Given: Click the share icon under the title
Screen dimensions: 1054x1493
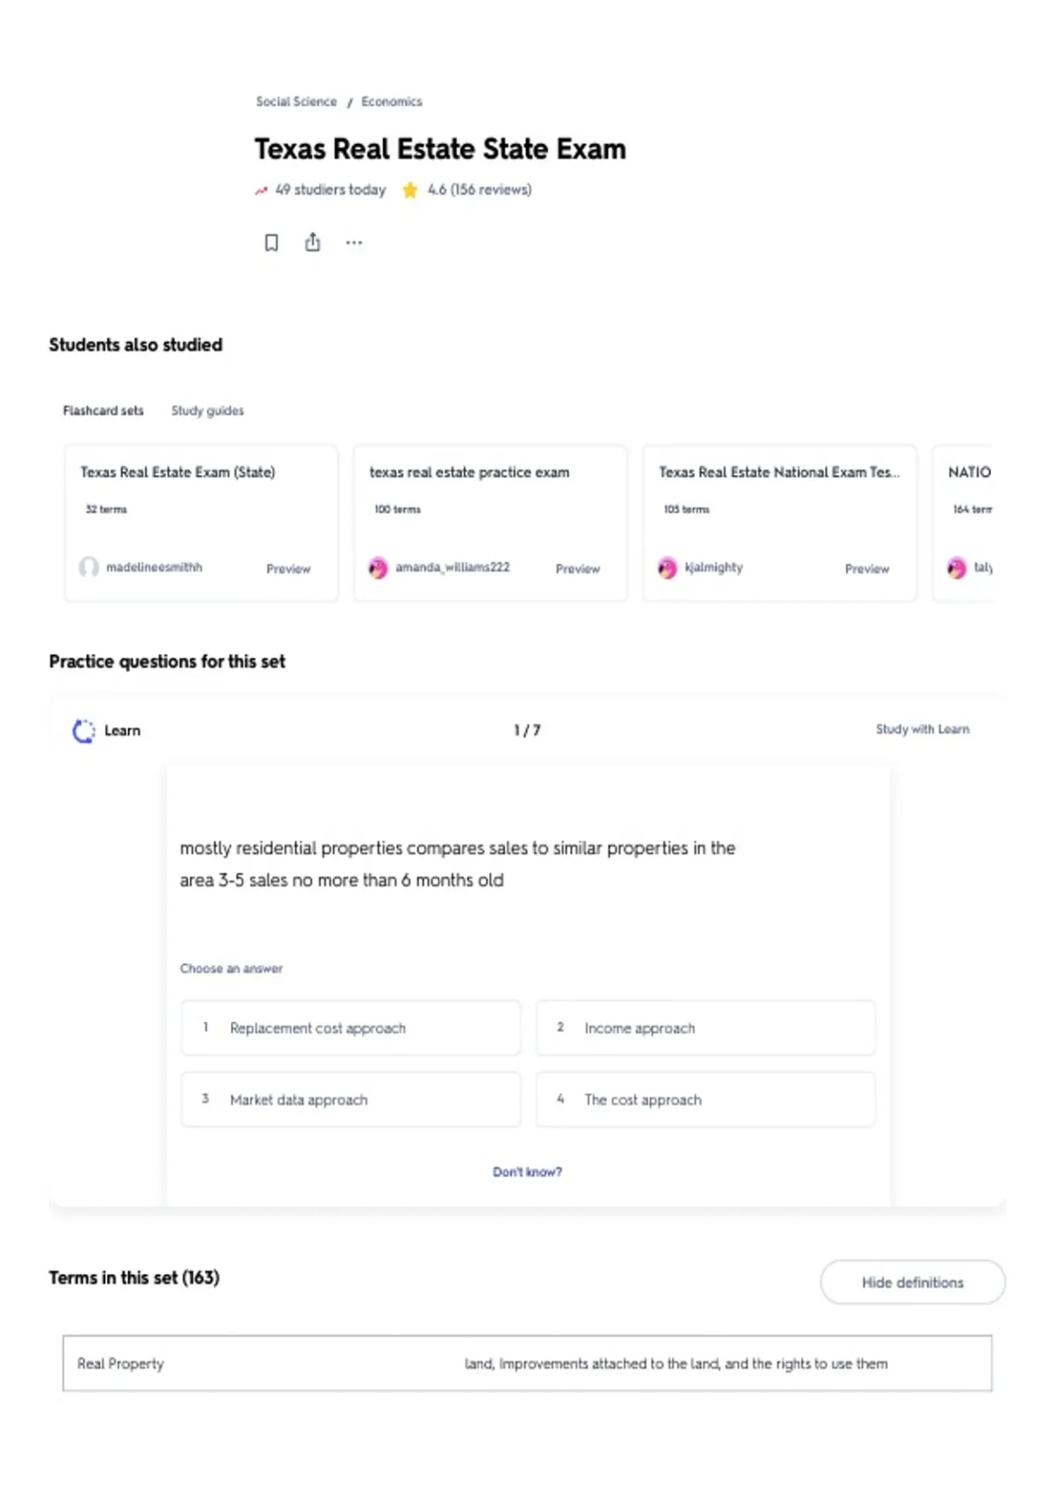Looking at the screenshot, I should coord(313,242).
